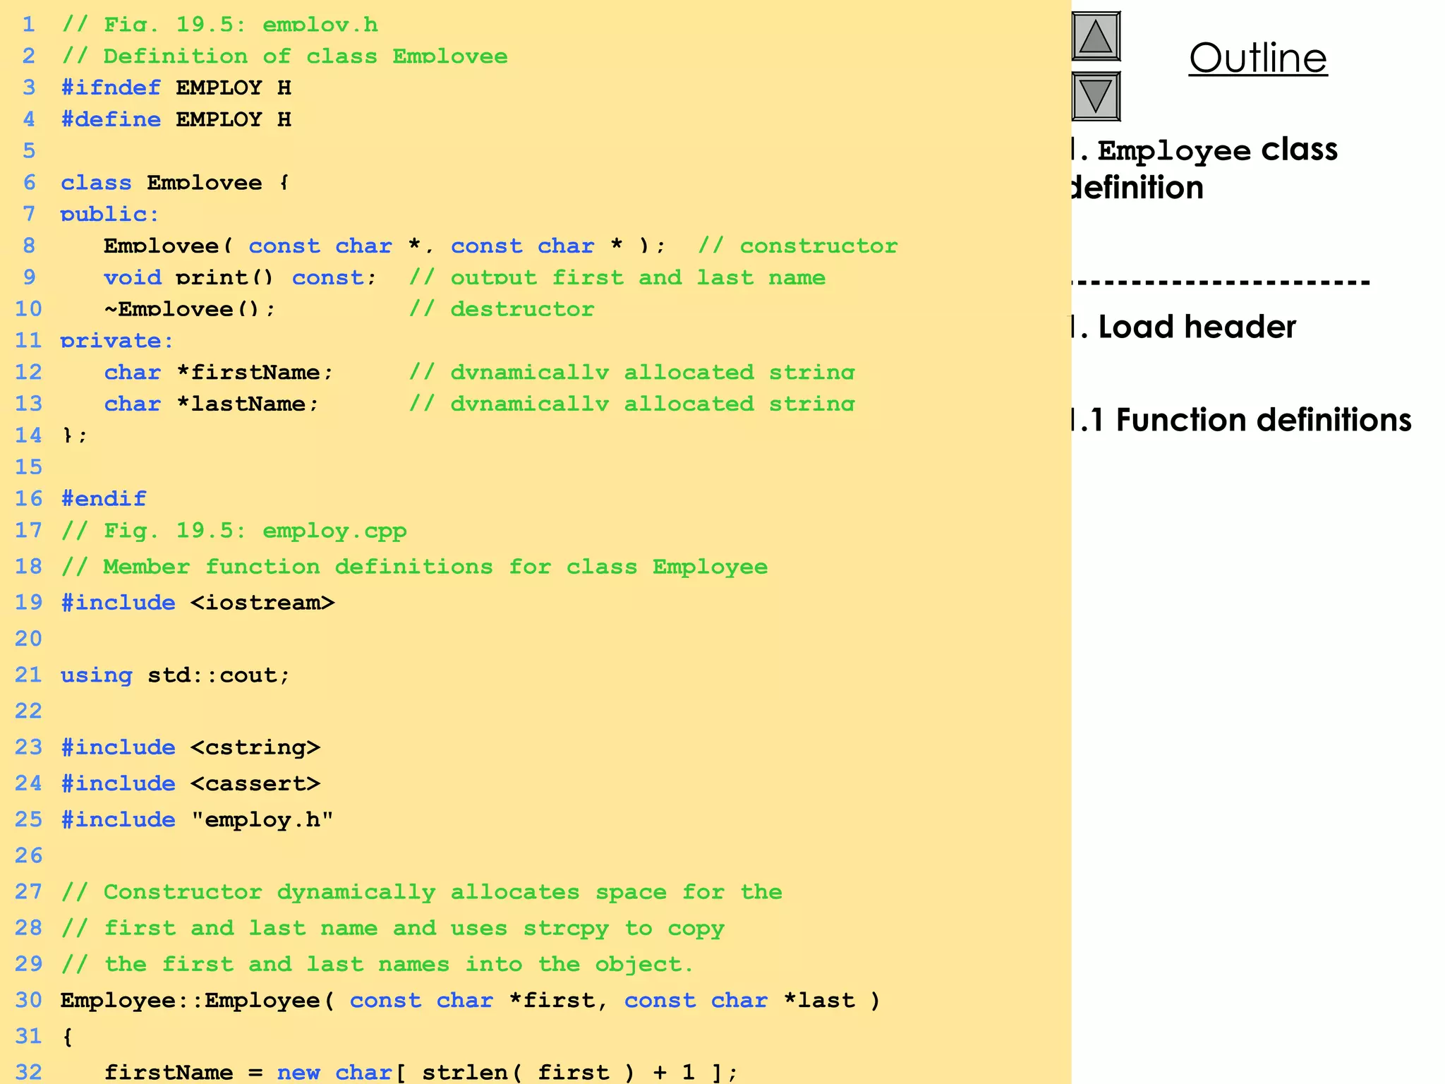Click the '// constructor' comment
The image size is (1445, 1084).
point(798,246)
